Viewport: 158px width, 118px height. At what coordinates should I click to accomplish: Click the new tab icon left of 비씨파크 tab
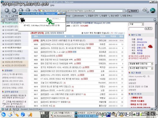(x=3, y=20)
